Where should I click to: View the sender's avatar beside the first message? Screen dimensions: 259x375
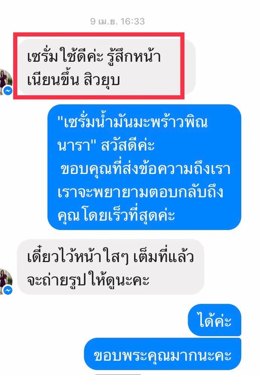(5, 82)
